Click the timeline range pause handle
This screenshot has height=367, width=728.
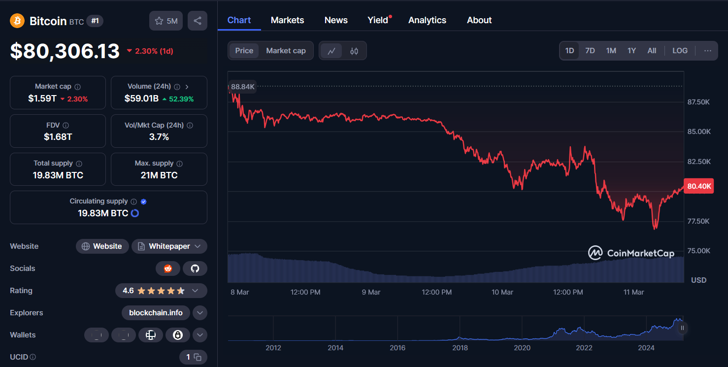click(x=682, y=328)
